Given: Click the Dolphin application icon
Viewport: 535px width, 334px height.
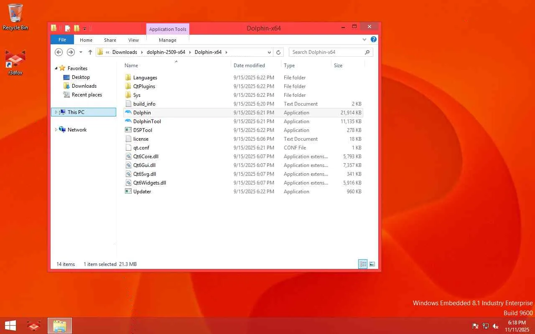Looking at the screenshot, I should click(x=128, y=113).
